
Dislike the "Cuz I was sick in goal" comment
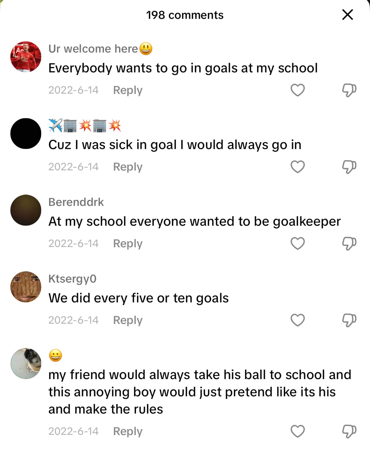pos(349,167)
